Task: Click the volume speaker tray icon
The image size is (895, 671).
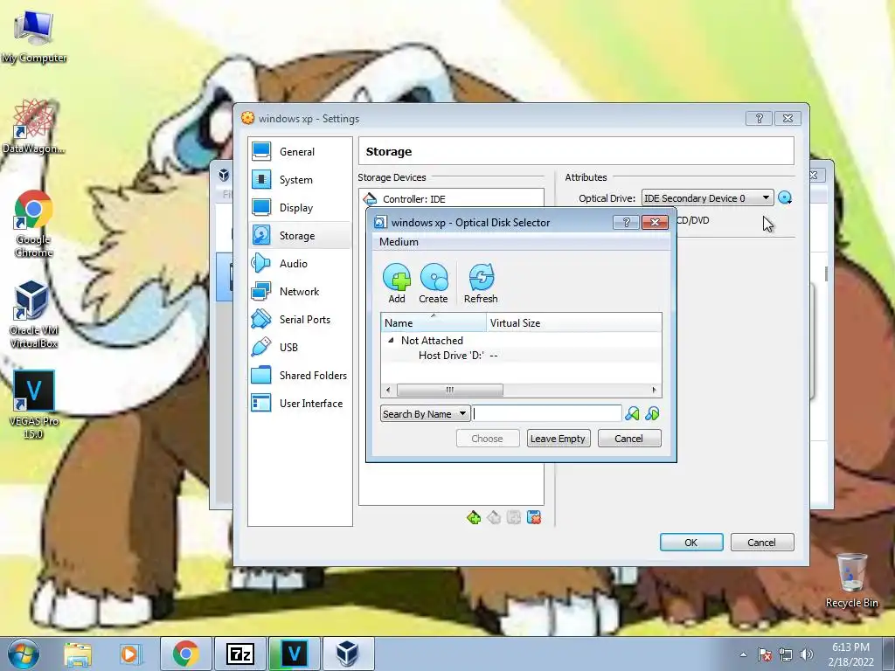Action: (807, 654)
